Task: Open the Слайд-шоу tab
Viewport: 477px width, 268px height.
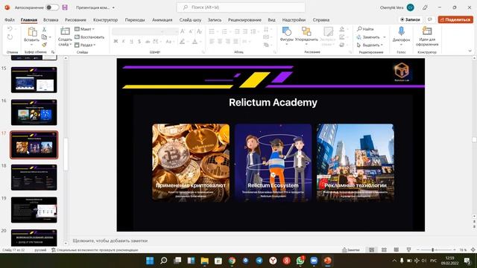Action: (x=190, y=20)
